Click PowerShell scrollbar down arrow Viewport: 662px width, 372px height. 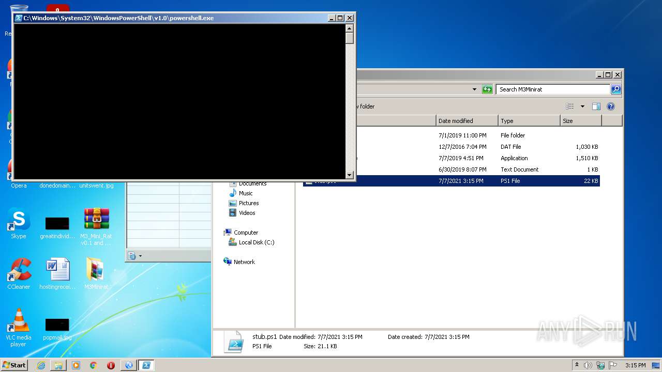pos(350,175)
